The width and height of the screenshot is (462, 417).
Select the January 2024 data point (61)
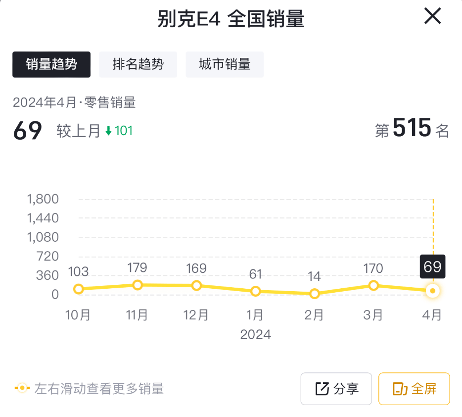[255, 291]
